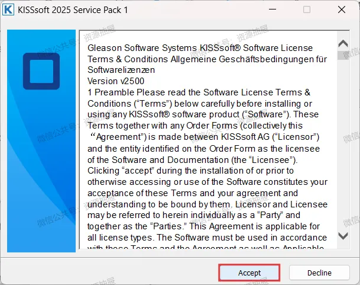The width and height of the screenshot is (360, 285).
Task: Click the license text scrollbar thumb
Action: 343,55
